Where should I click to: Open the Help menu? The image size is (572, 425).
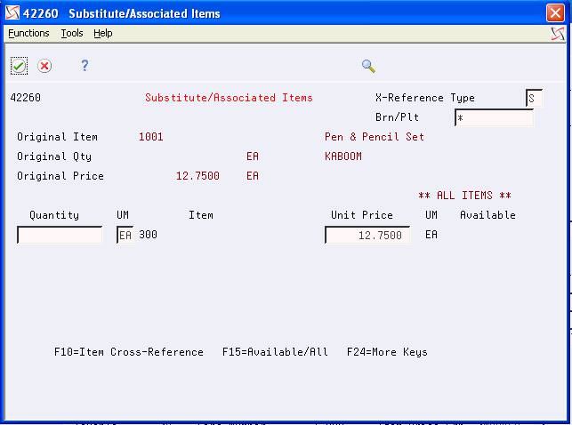pyautogui.click(x=103, y=33)
